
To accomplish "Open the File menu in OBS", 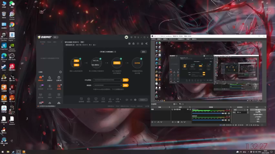I will (x=153, y=39).
